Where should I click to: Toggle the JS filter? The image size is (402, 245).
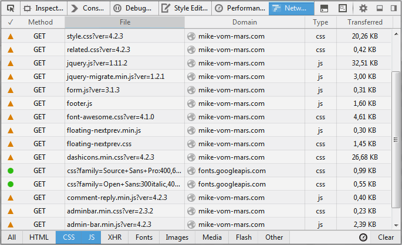pyautogui.click(x=92, y=237)
